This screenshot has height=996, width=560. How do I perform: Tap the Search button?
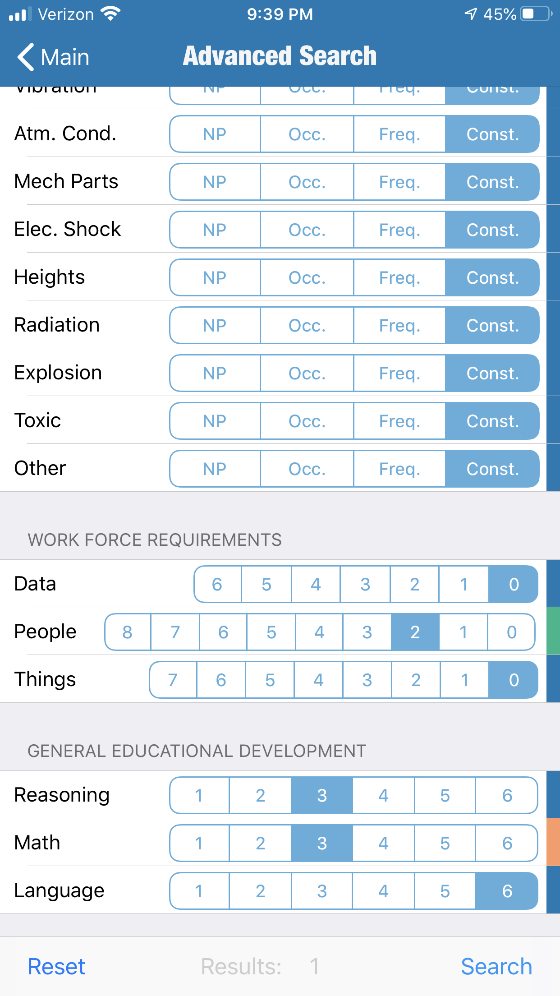point(496,967)
